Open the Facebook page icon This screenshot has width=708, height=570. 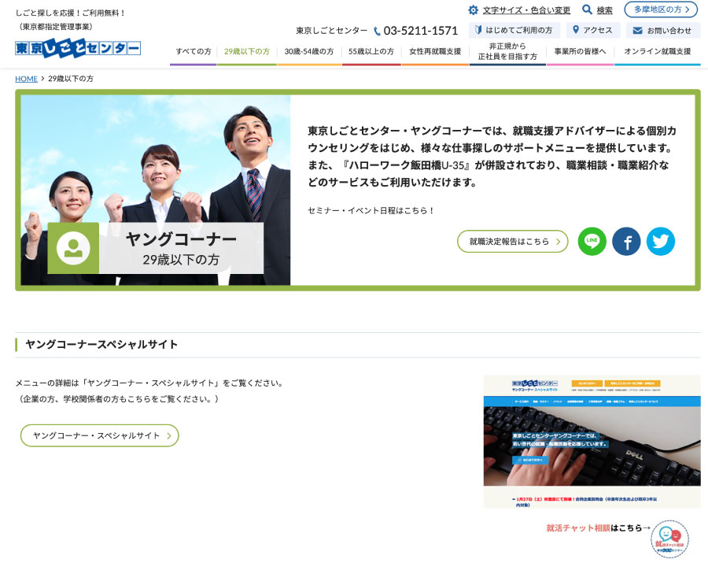(x=626, y=242)
